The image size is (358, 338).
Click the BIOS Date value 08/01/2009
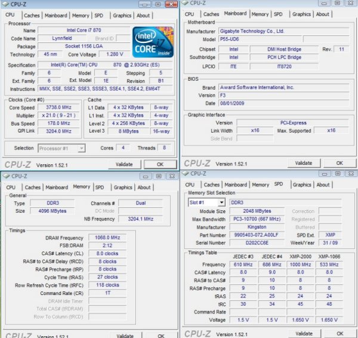pos(284,103)
